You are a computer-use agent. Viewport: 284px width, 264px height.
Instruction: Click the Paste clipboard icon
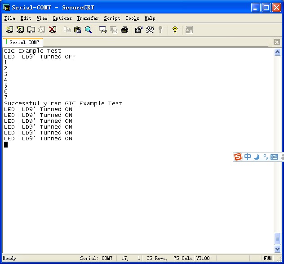click(77, 30)
